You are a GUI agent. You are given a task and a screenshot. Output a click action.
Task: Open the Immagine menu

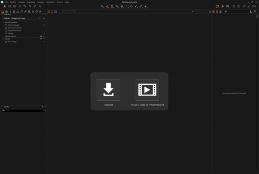pyautogui.click(x=41, y=2)
